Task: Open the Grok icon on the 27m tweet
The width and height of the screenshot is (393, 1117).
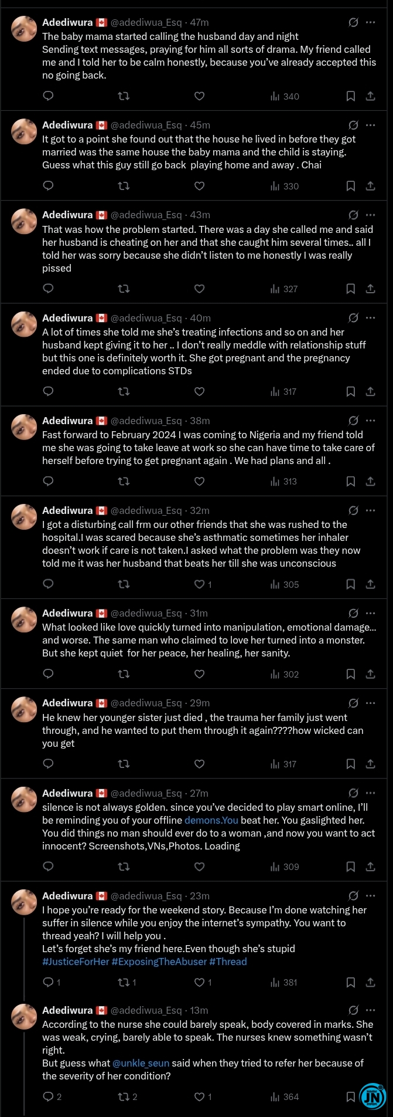Action: (353, 793)
